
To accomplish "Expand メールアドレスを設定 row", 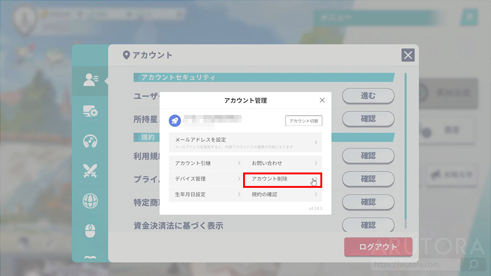I will (x=245, y=142).
